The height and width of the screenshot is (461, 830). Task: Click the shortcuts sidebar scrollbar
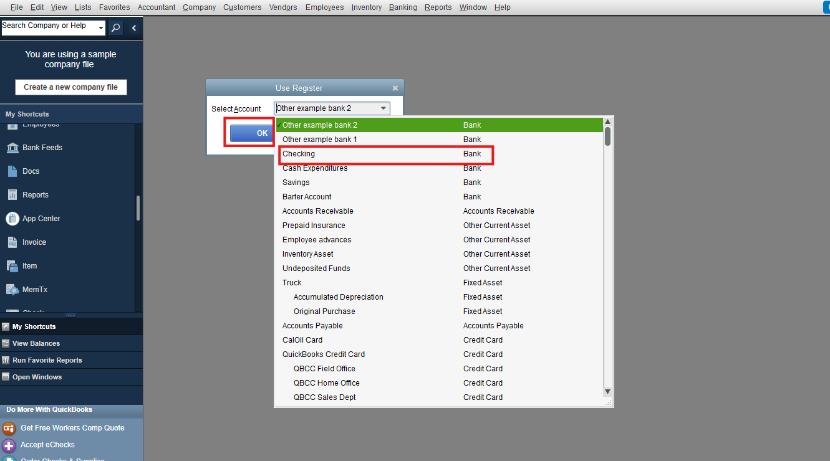138,208
